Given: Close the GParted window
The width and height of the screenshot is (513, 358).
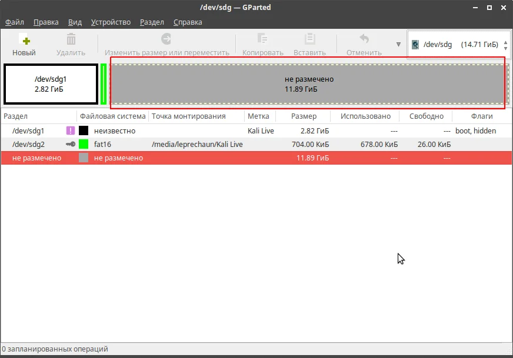Looking at the screenshot, I should tap(504, 8).
